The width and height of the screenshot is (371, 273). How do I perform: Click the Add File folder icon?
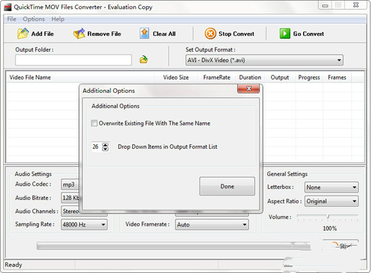click(23, 33)
